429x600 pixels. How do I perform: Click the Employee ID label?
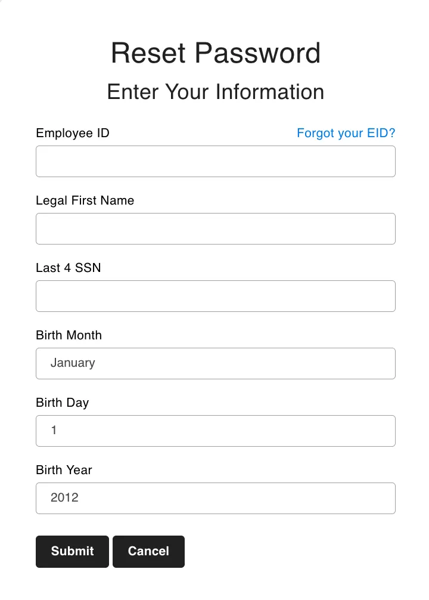(73, 133)
